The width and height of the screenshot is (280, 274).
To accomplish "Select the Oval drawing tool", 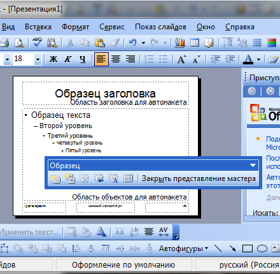I will (262, 249).
